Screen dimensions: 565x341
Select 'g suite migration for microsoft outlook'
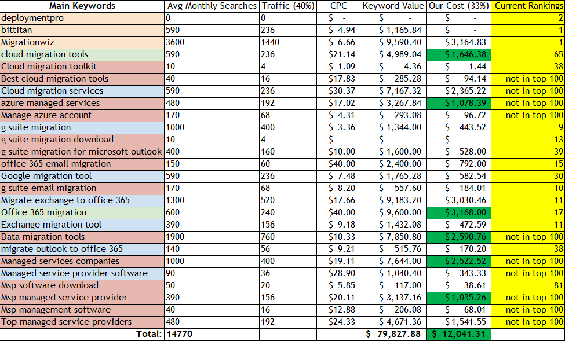tap(82, 152)
